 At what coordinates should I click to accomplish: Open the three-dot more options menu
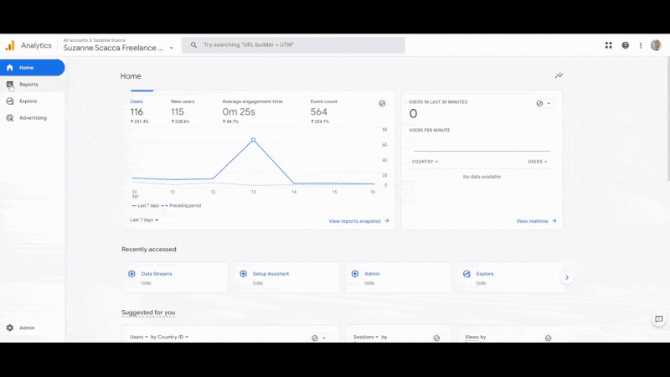(x=641, y=45)
